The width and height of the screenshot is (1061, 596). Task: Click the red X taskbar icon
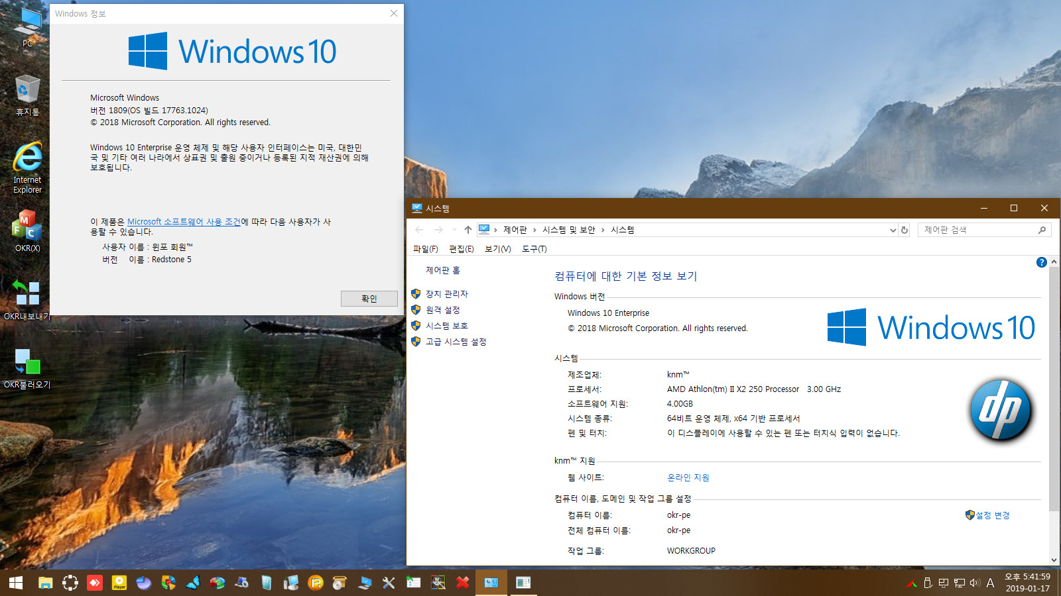coord(463,583)
